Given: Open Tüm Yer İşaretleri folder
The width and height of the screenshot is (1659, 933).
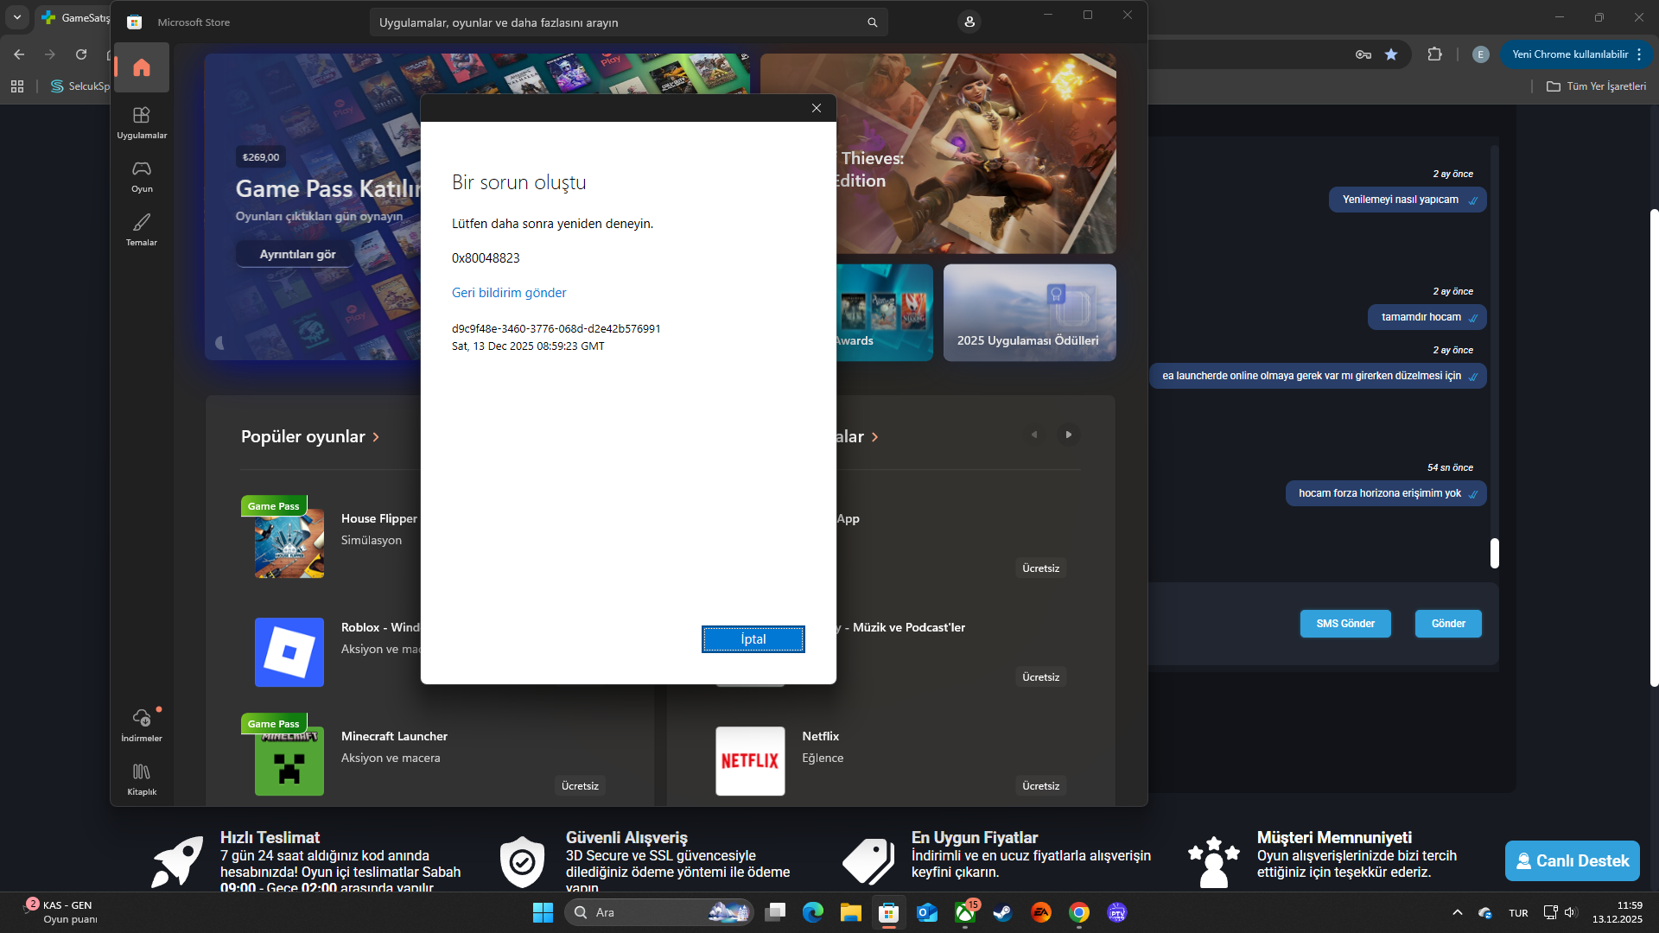Looking at the screenshot, I should [1596, 86].
